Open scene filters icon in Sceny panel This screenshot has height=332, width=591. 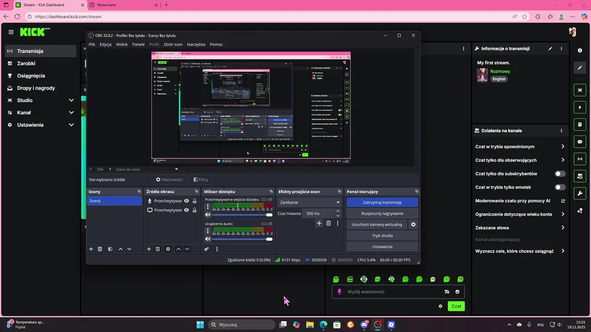[110, 249]
